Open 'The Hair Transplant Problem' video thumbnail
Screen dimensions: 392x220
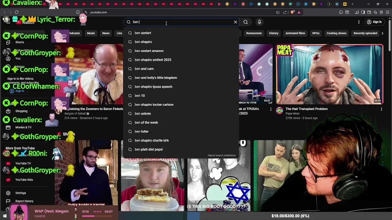330,74
